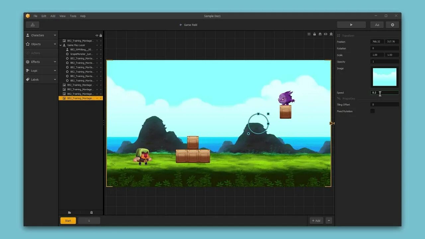The image size is (425, 239).
Task: Click the Tiling Offset input field
Action: click(384, 105)
